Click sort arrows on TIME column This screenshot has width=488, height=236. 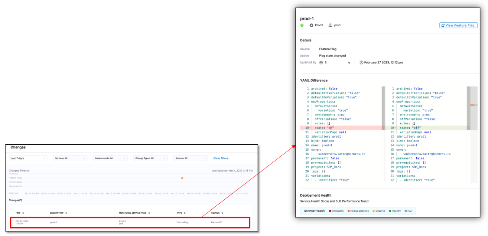point(23,213)
